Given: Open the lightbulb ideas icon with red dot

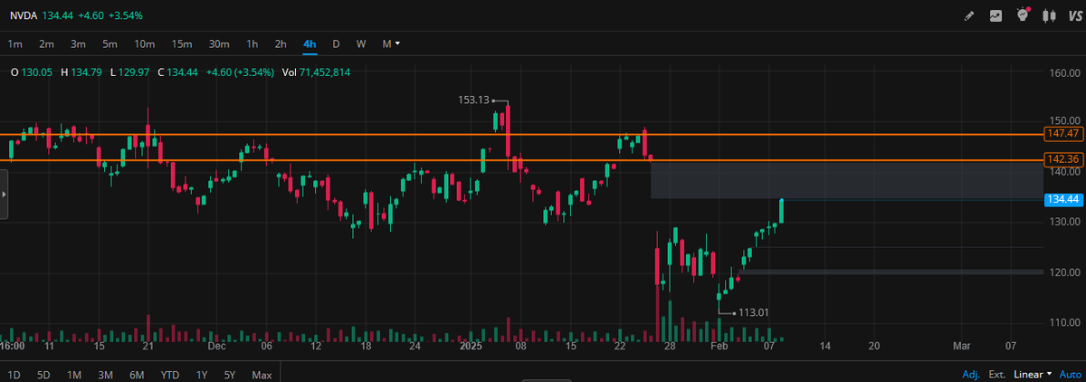Looking at the screenshot, I should (1023, 14).
